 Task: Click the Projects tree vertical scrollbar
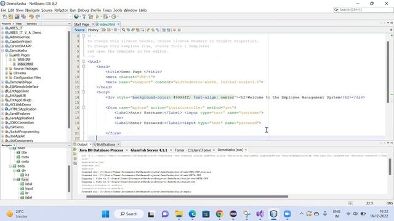click(x=69, y=79)
